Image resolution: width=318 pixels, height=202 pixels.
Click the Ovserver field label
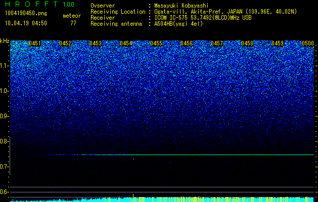pyautogui.click(x=103, y=6)
